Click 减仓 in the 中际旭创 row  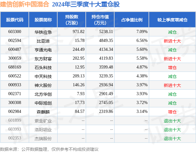coord(172,103)
